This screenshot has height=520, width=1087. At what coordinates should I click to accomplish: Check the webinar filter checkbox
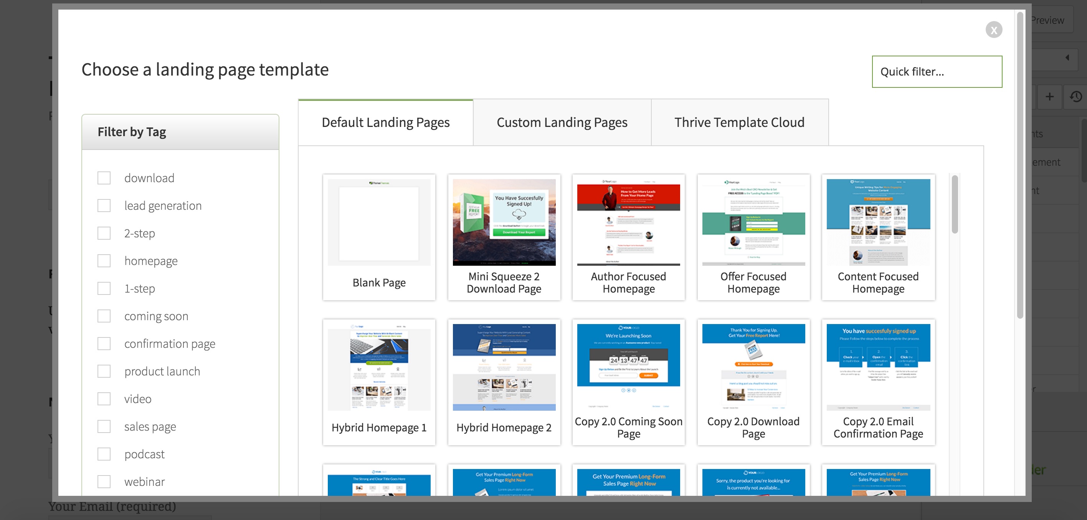(104, 482)
